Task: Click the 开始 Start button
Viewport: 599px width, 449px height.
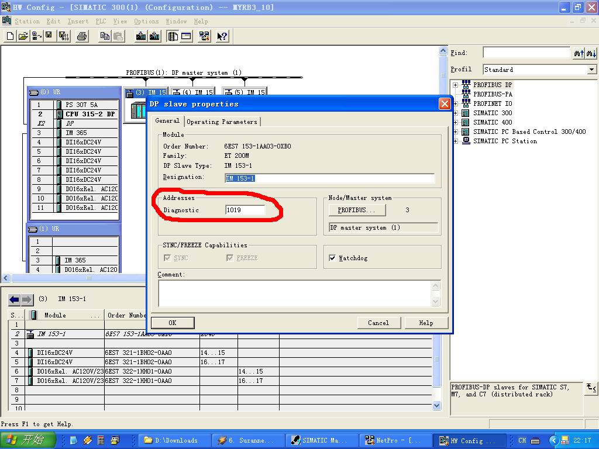Action: tap(28, 440)
